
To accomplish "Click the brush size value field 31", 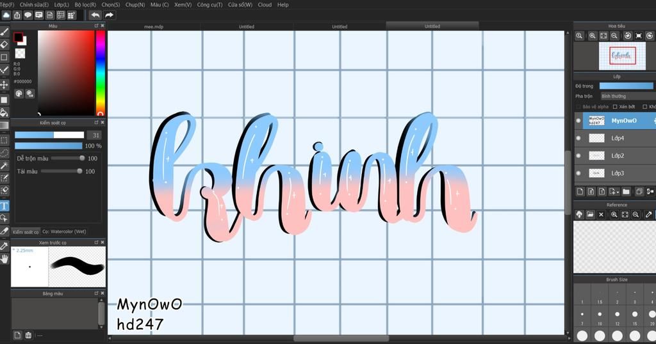I will pyautogui.click(x=94, y=136).
